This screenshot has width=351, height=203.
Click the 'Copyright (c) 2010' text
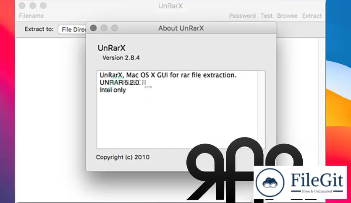coord(123,157)
